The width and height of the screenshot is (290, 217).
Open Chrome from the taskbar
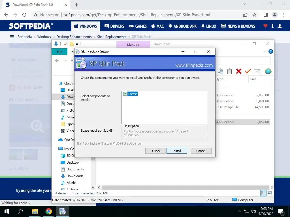49,211
